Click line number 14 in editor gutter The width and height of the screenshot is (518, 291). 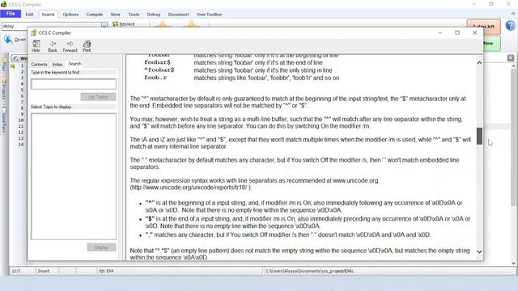click(x=21, y=145)
